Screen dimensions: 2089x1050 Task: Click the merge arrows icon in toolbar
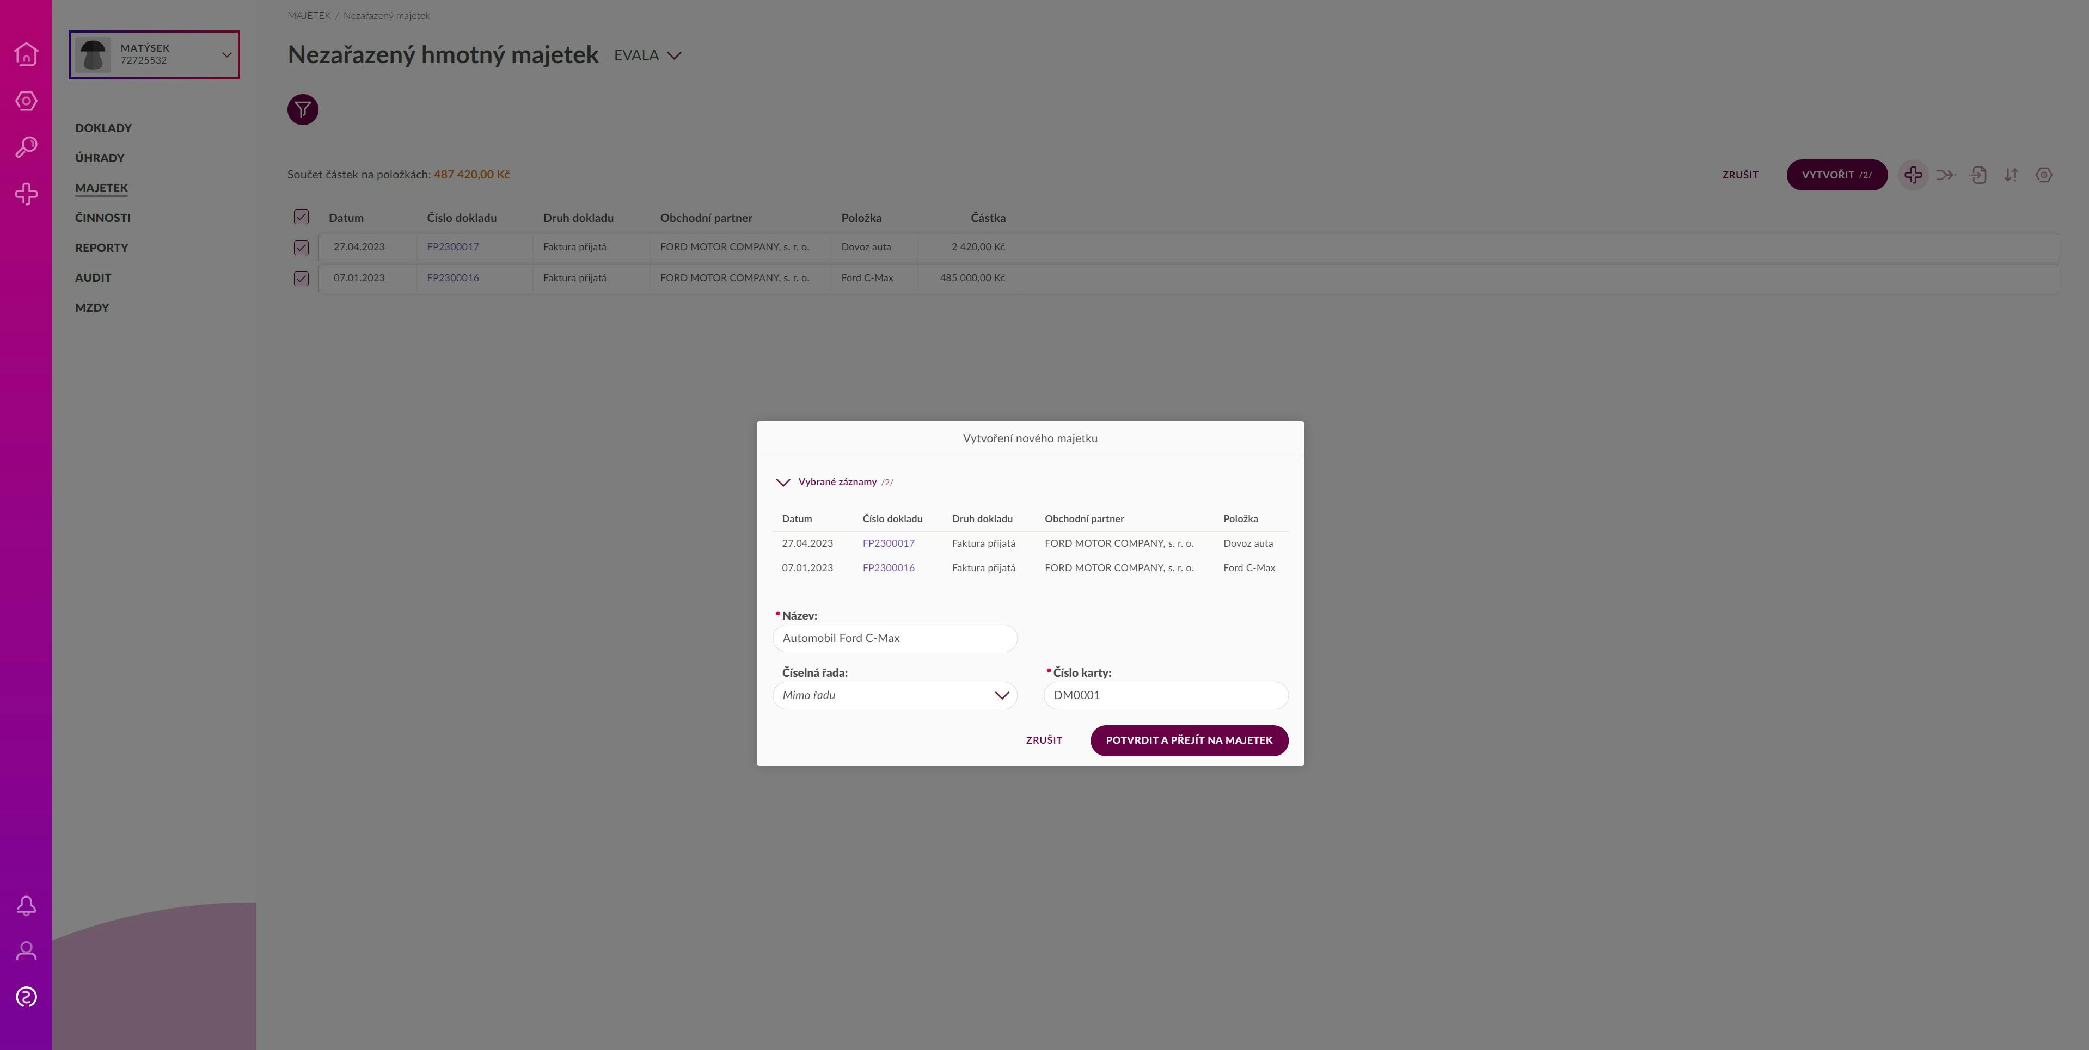pos(1945,175)
